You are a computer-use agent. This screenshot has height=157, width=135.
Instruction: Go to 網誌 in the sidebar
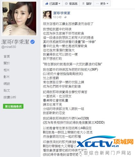7,83
